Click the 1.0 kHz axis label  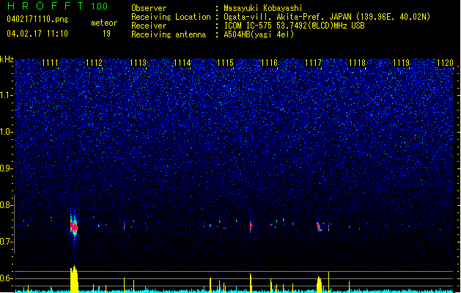pos(7,132)
